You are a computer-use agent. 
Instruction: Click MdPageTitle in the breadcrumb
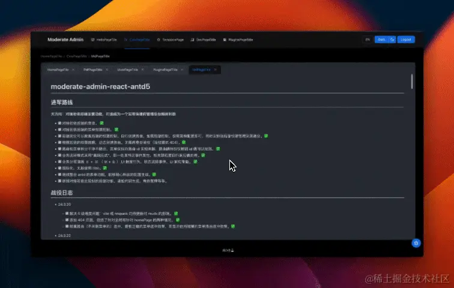pyautogui.click(x=100, y=56)
